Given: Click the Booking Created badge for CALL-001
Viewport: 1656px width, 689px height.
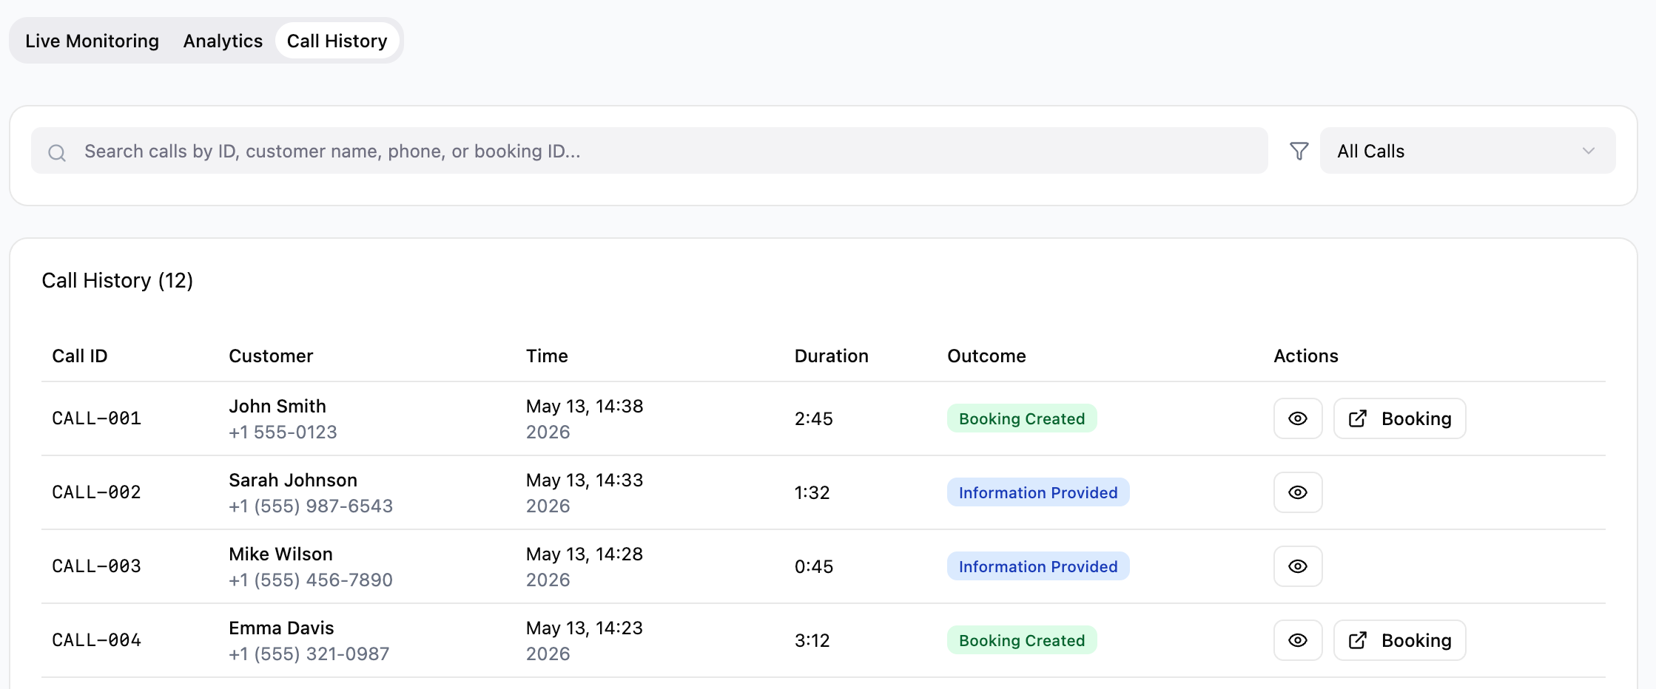Looking at the screenshot, I should tap(1022, 418).
